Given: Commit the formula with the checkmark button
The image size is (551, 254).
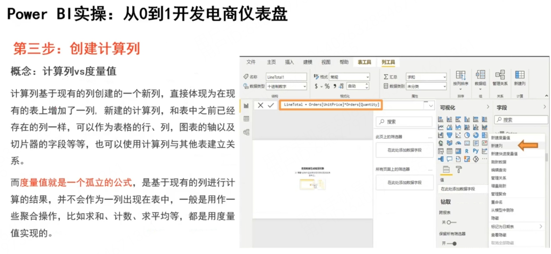Looking at the screenshot, I should coord(271,105).
